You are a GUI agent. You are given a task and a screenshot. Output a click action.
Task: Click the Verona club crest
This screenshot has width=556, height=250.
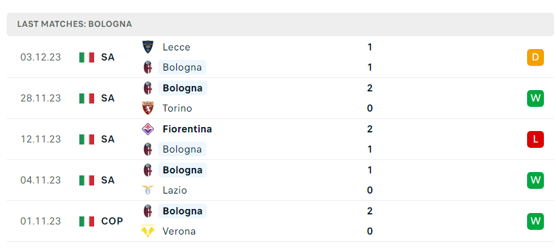tap(147, 231)
